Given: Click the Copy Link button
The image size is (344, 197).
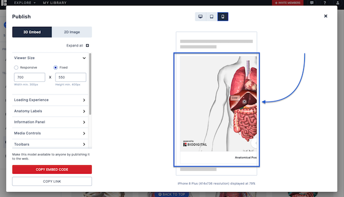Looking at the screenshot, I should pyautogui.click(x=52, y=181).
